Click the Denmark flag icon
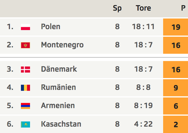 (26, 70)
